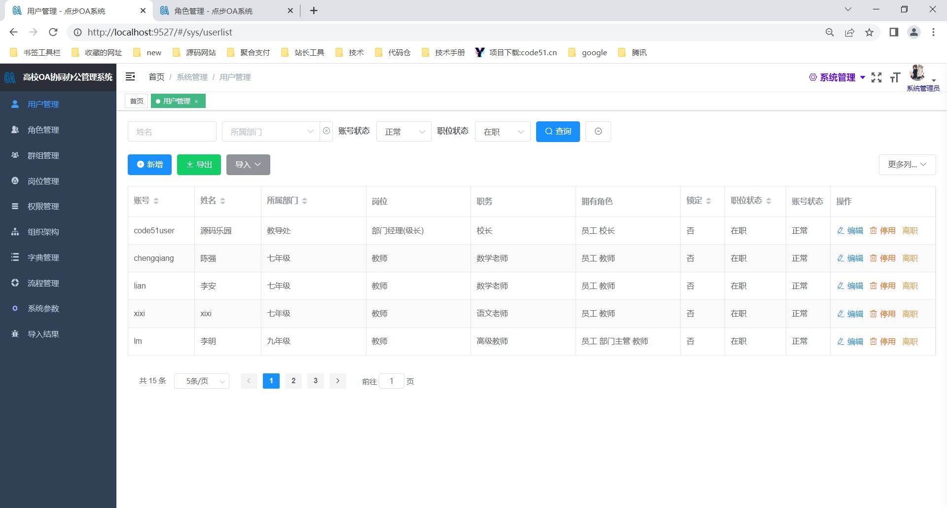947x508 pixels.
Task: Open 角色管理 in the sidebar
Action: click(x=58, y=130)
